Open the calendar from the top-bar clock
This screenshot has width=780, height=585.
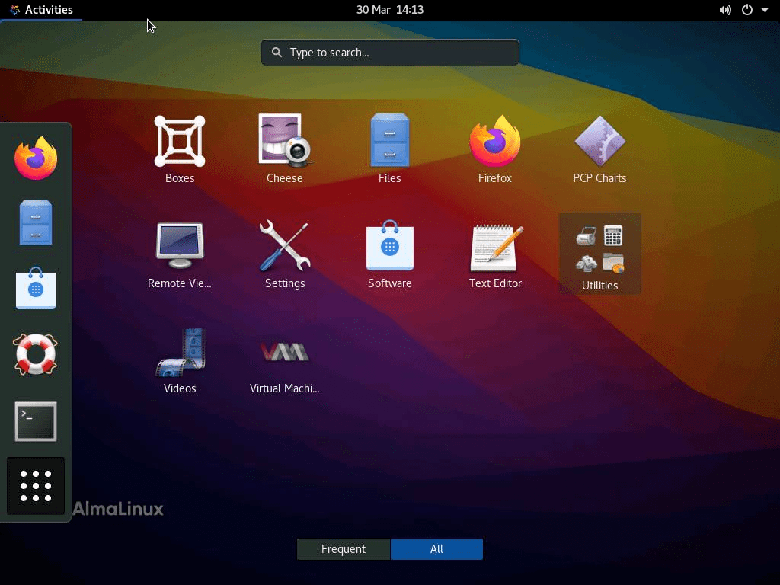389,10
